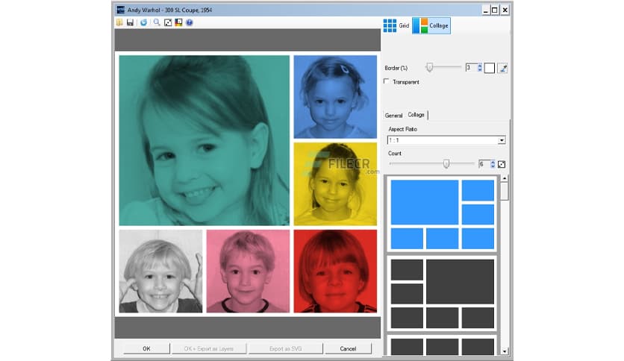The width and height of the screenshot is (624, 361).
Task: Select the blue highlighted collage layout thumbnail
Action: 442,214
